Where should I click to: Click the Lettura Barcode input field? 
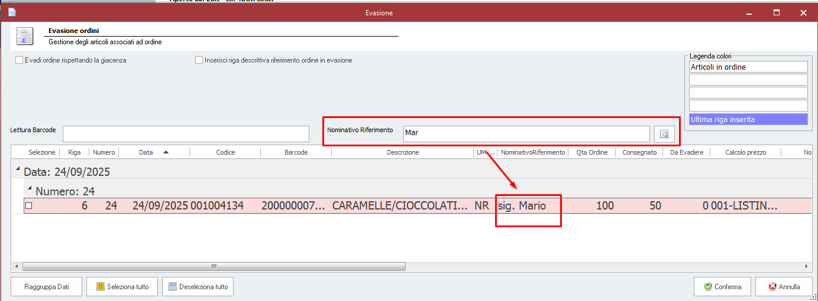coord(186,134)
